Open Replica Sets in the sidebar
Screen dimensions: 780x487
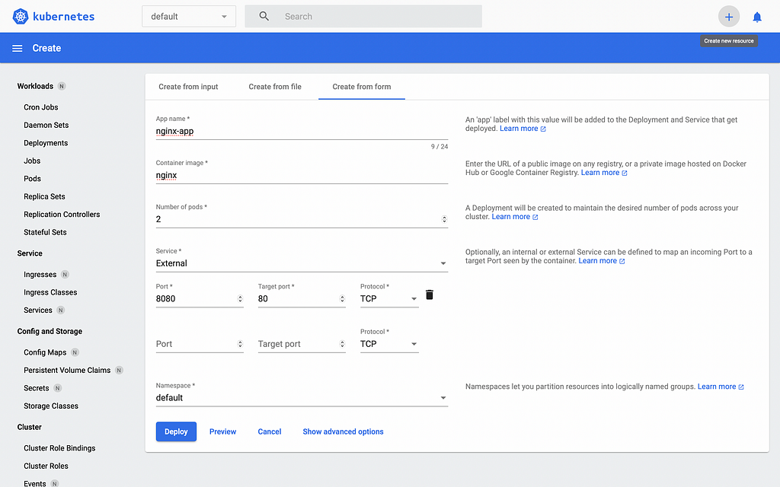[x=44, y=197]
